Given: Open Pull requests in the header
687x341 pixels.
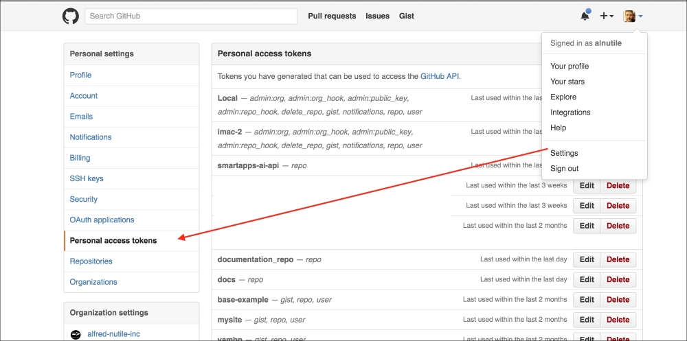Looking at the screenshot, I should click(x=332, y=16).
